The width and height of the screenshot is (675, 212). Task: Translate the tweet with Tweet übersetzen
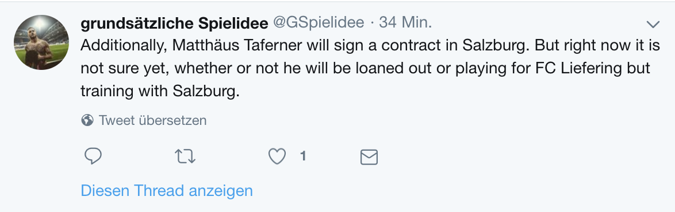[x=152, y=120]
